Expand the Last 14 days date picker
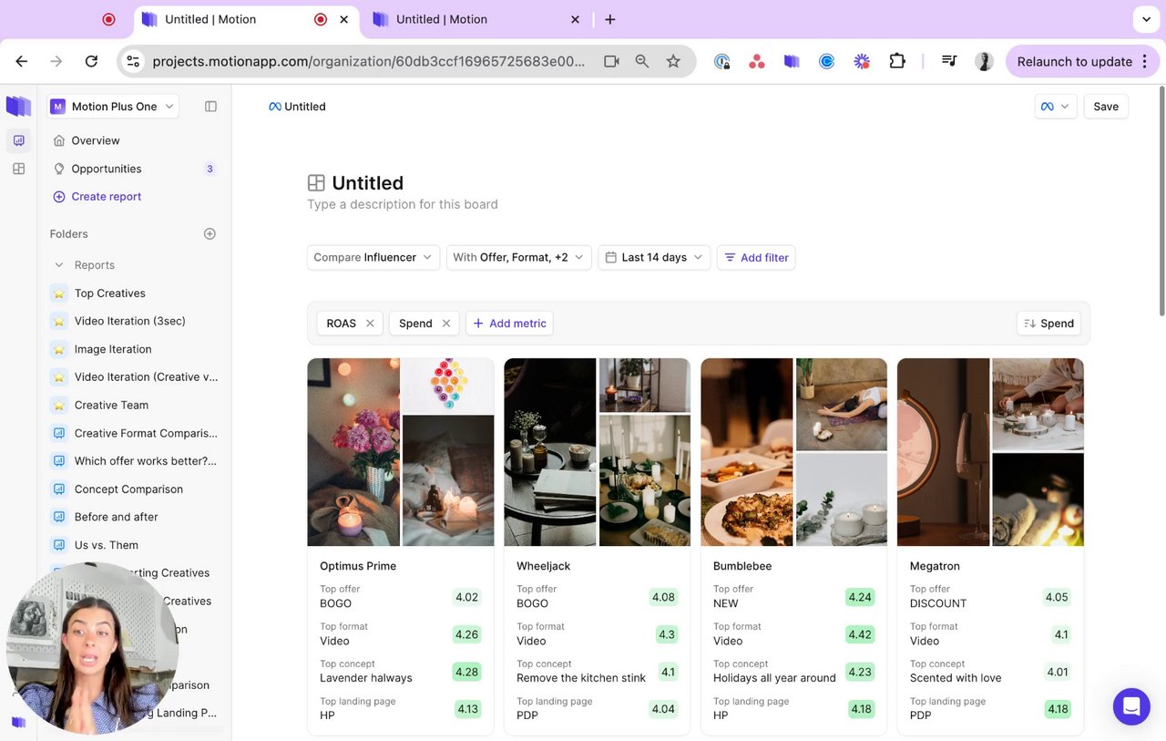Screen dimensions: 1166x741 click(654, 258)
